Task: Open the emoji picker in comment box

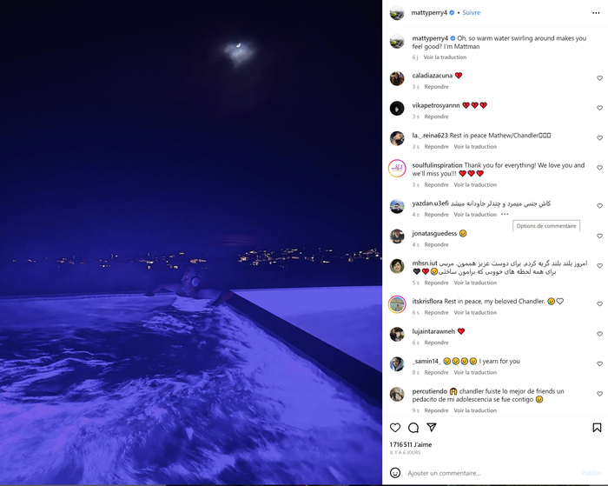Action: 395,473
